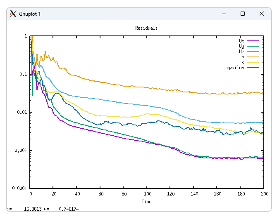Click the x-axis tick label 100
Screen dimensions: 277x219
[x=148, y=194]
